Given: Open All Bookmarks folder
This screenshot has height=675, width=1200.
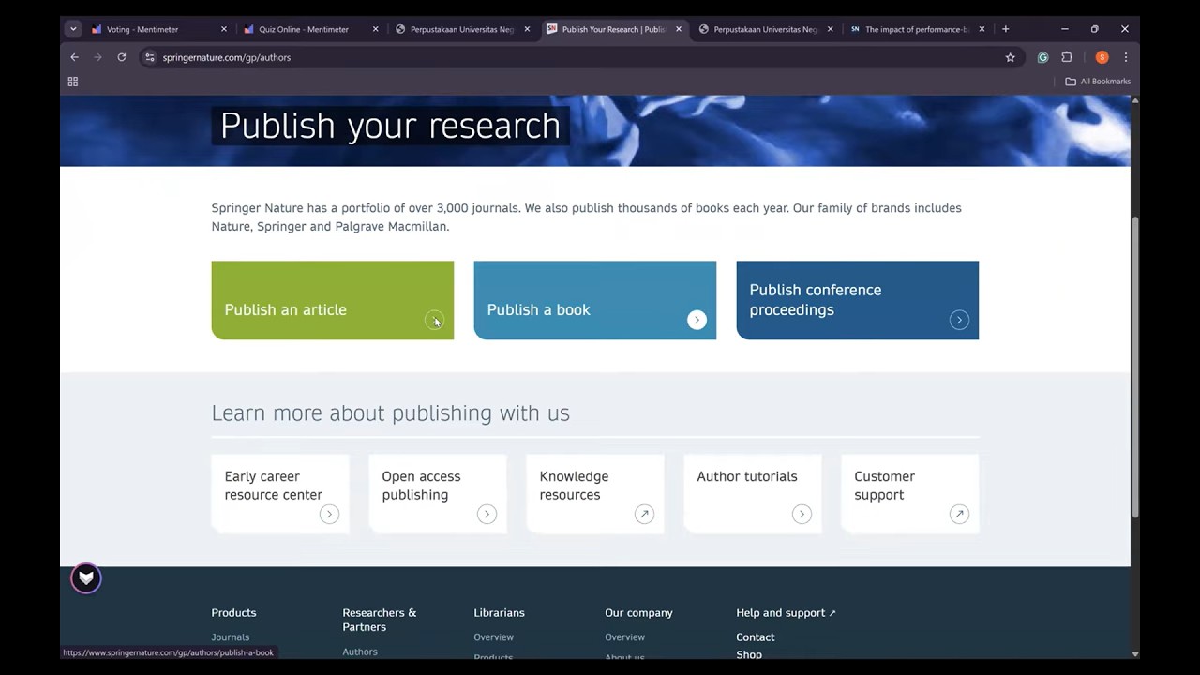Looking at the screenshot, I should (1098, 82).
